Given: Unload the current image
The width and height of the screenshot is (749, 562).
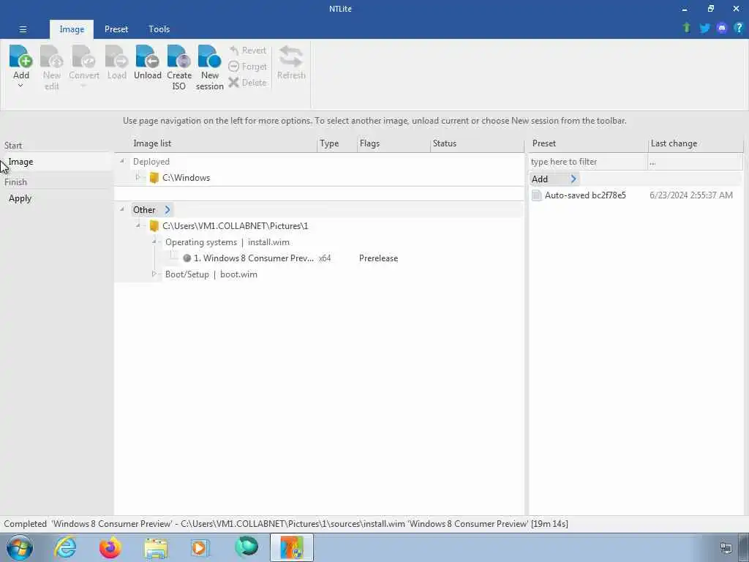Looking at the screenshot, I should tap(147, 62).
